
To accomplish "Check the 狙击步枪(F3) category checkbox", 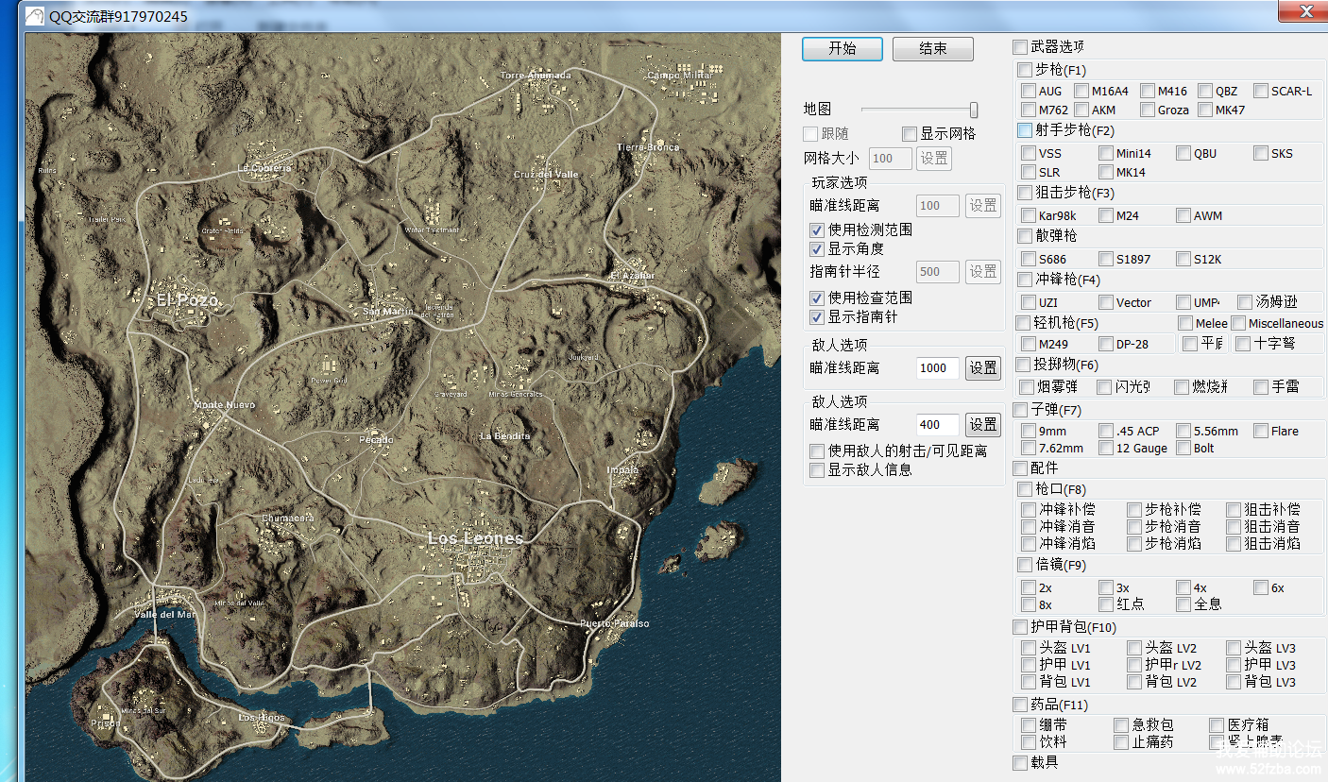I will click(x=1025, y=193).
